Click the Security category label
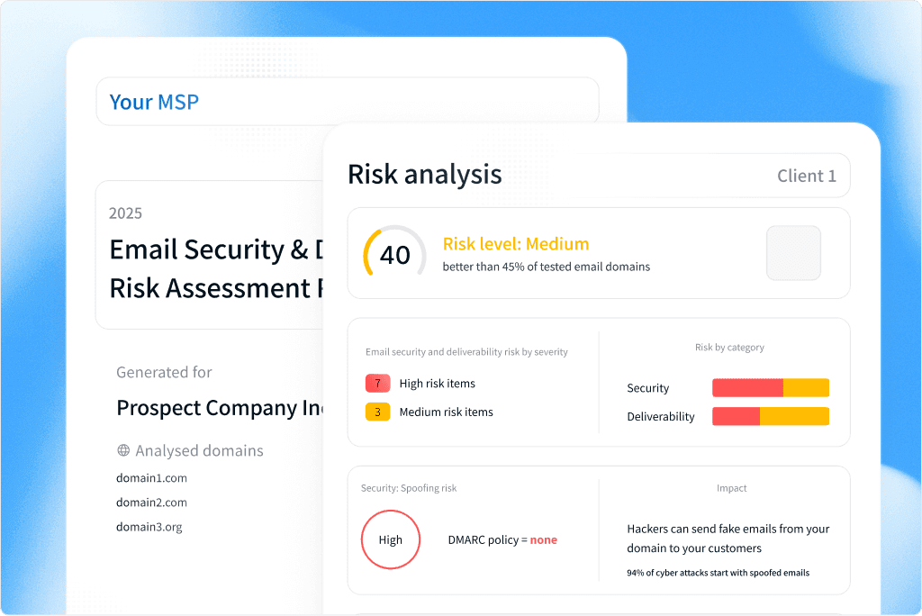 (x=647, y=388)
